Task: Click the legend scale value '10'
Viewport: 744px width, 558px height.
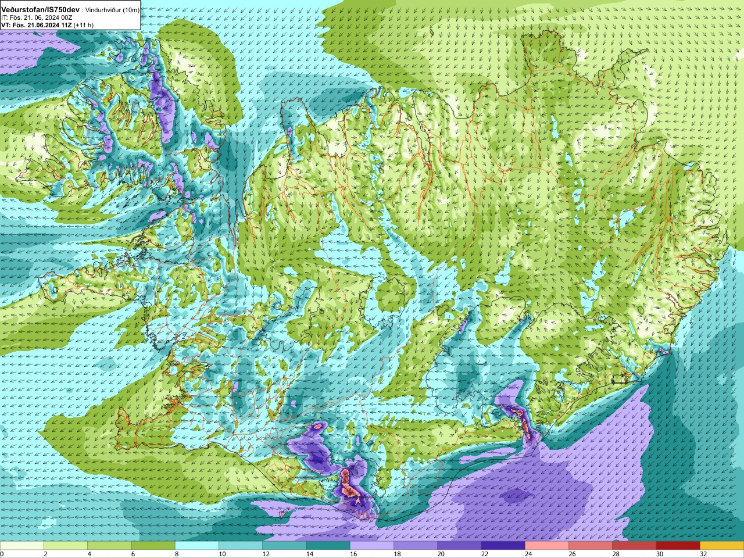Action: [223, 554]
